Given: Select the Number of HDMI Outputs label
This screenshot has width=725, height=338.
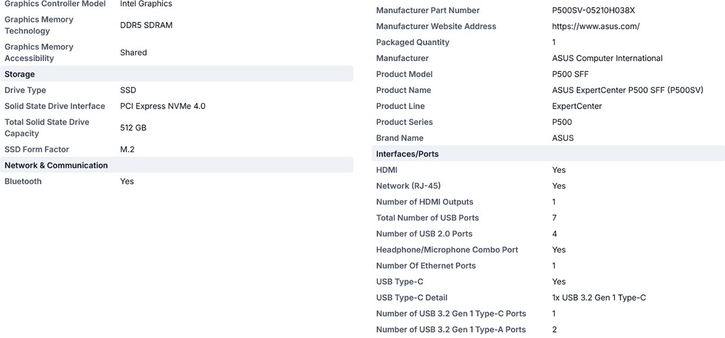Looking at the screenshot, I should pos(424,202).
